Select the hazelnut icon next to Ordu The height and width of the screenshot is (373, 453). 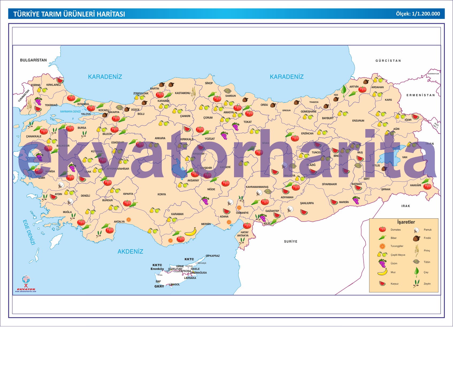tap(273, 105)
